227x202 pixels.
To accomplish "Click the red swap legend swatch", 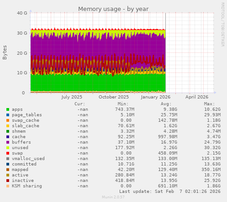I will pyautogui.click(x=8, y=153).
